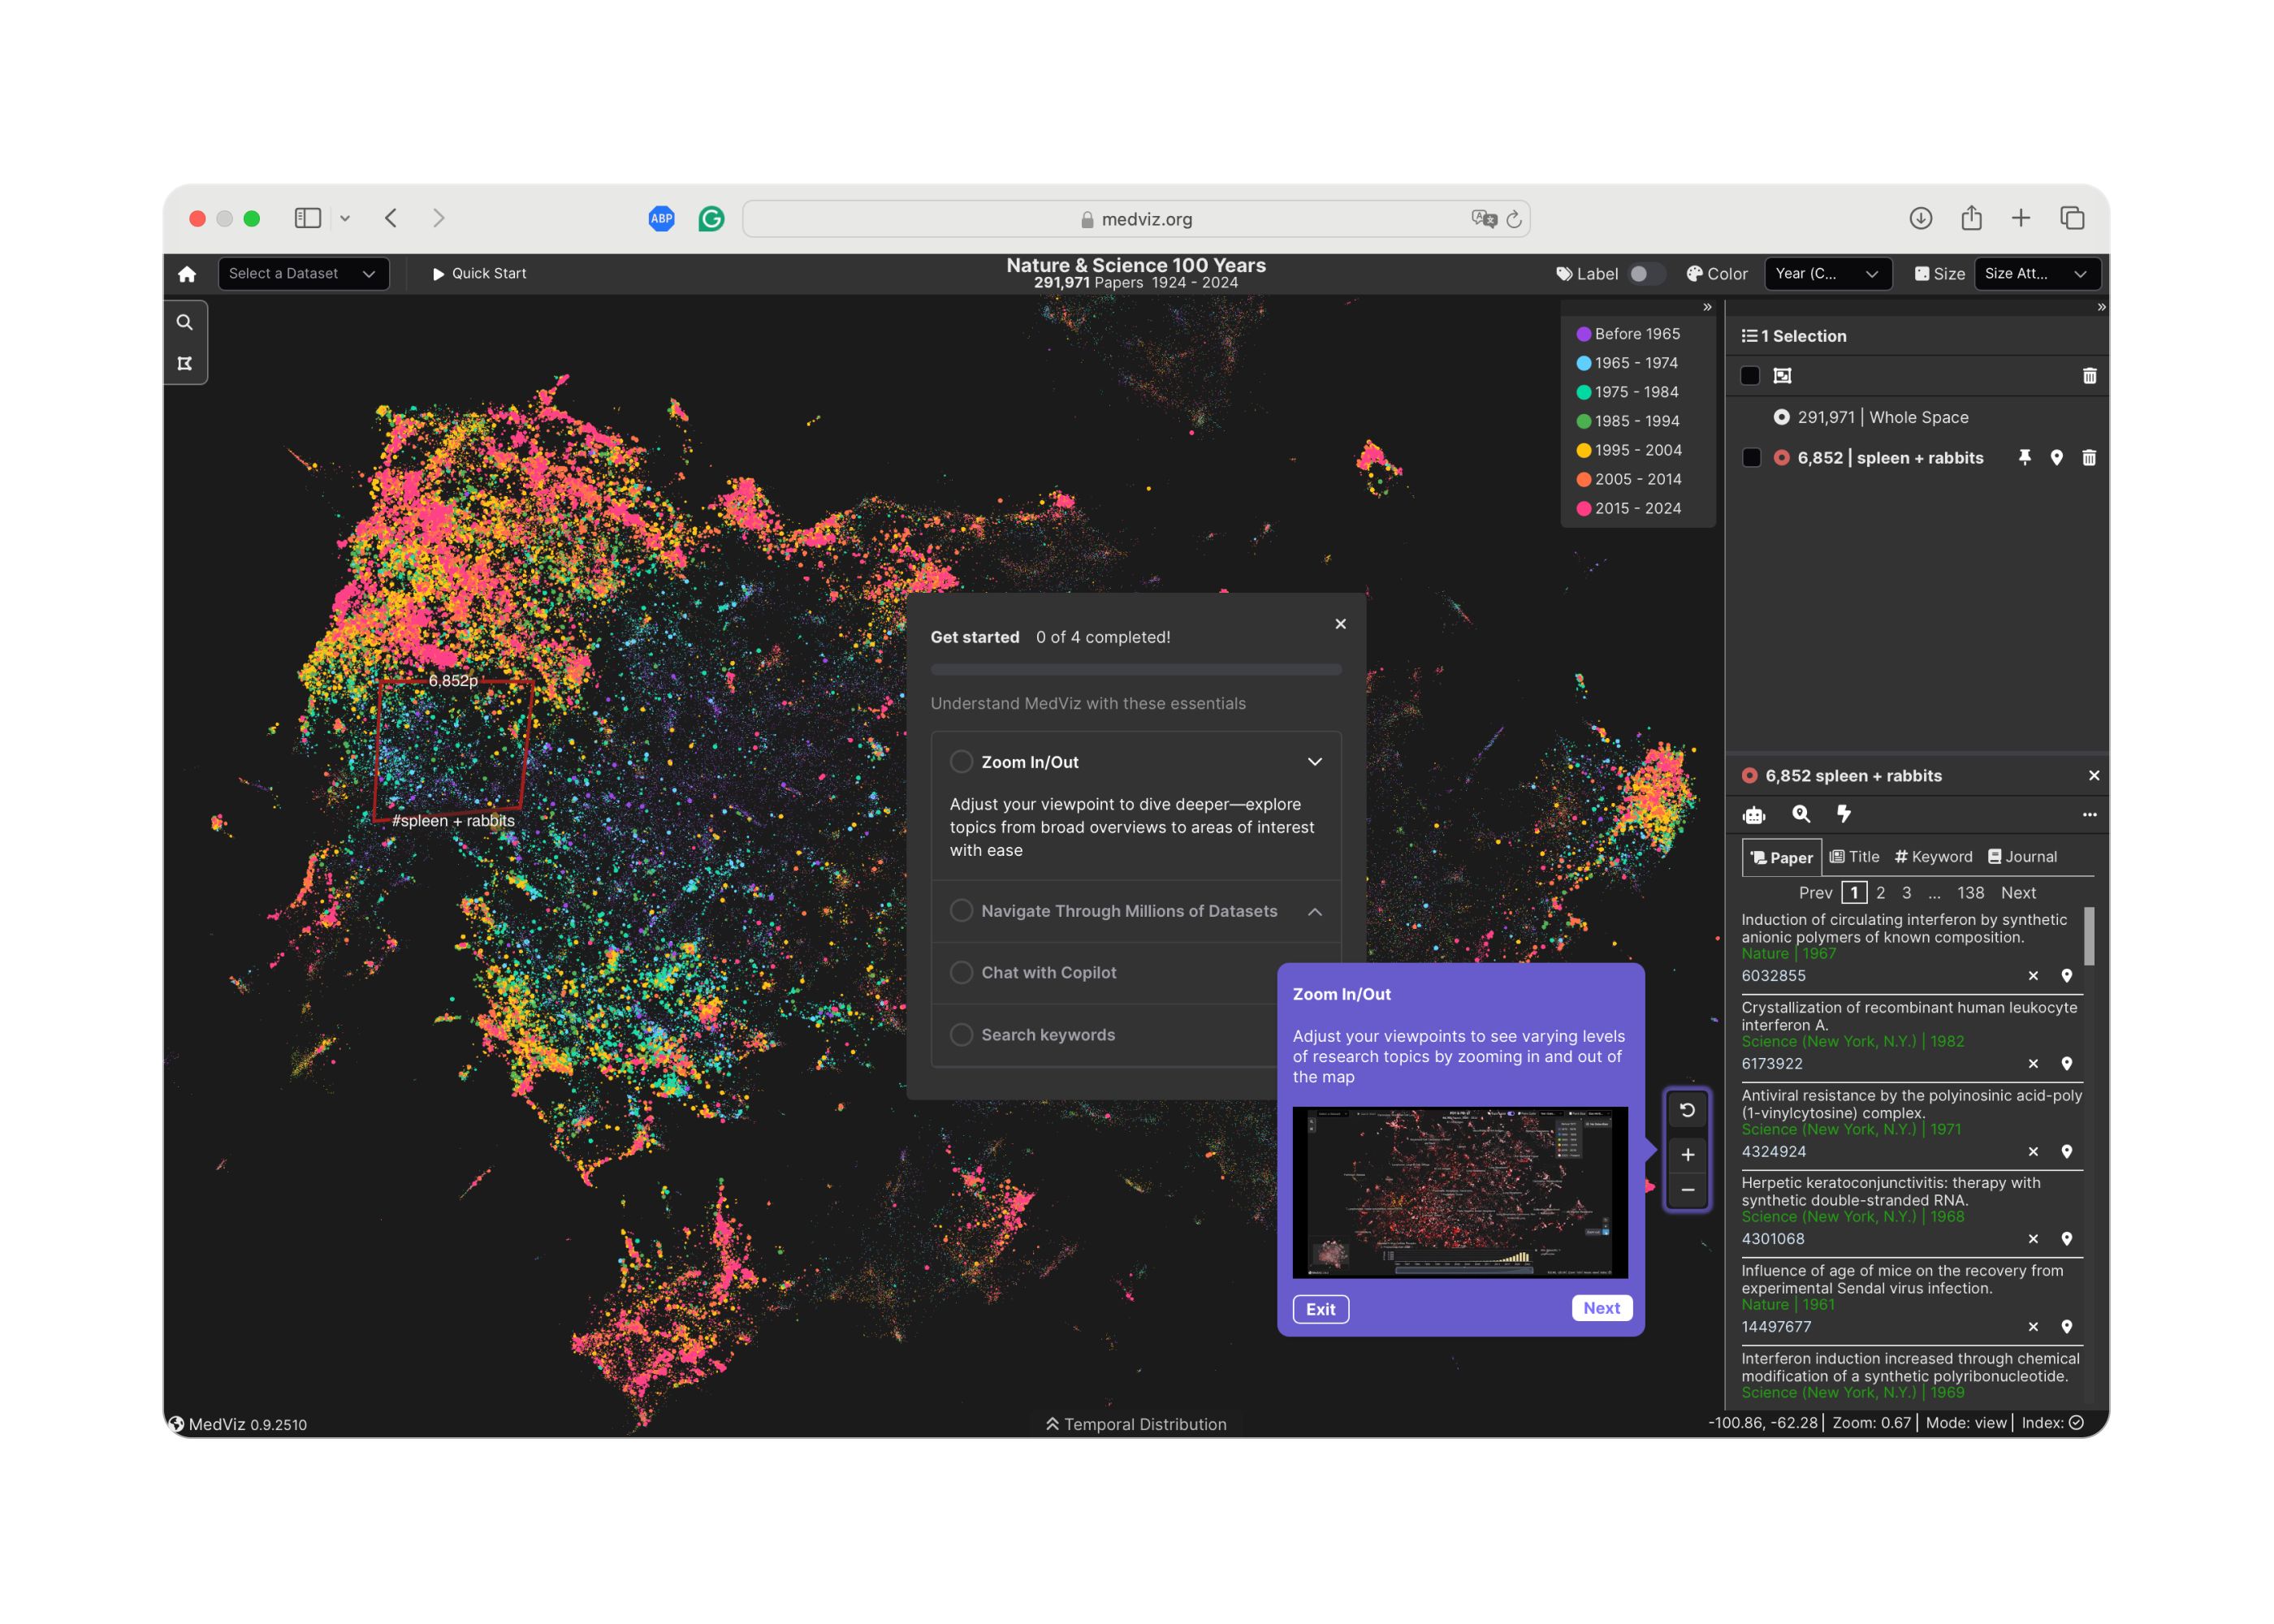Screen dimensions: 2274x1624
Task: Locate paper 6173922 on the map
Action: [2066, 1064]
